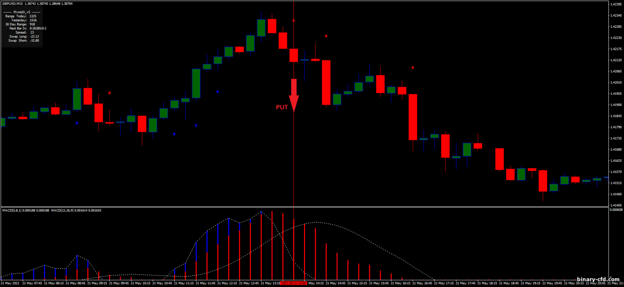Screen dimensions: 624x287
Task: Select the rightmost blue up arrow signal
Action: pos(217,92)
